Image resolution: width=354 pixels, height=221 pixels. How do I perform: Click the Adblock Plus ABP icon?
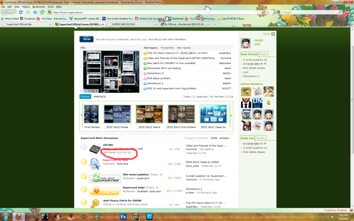point(347,12)
